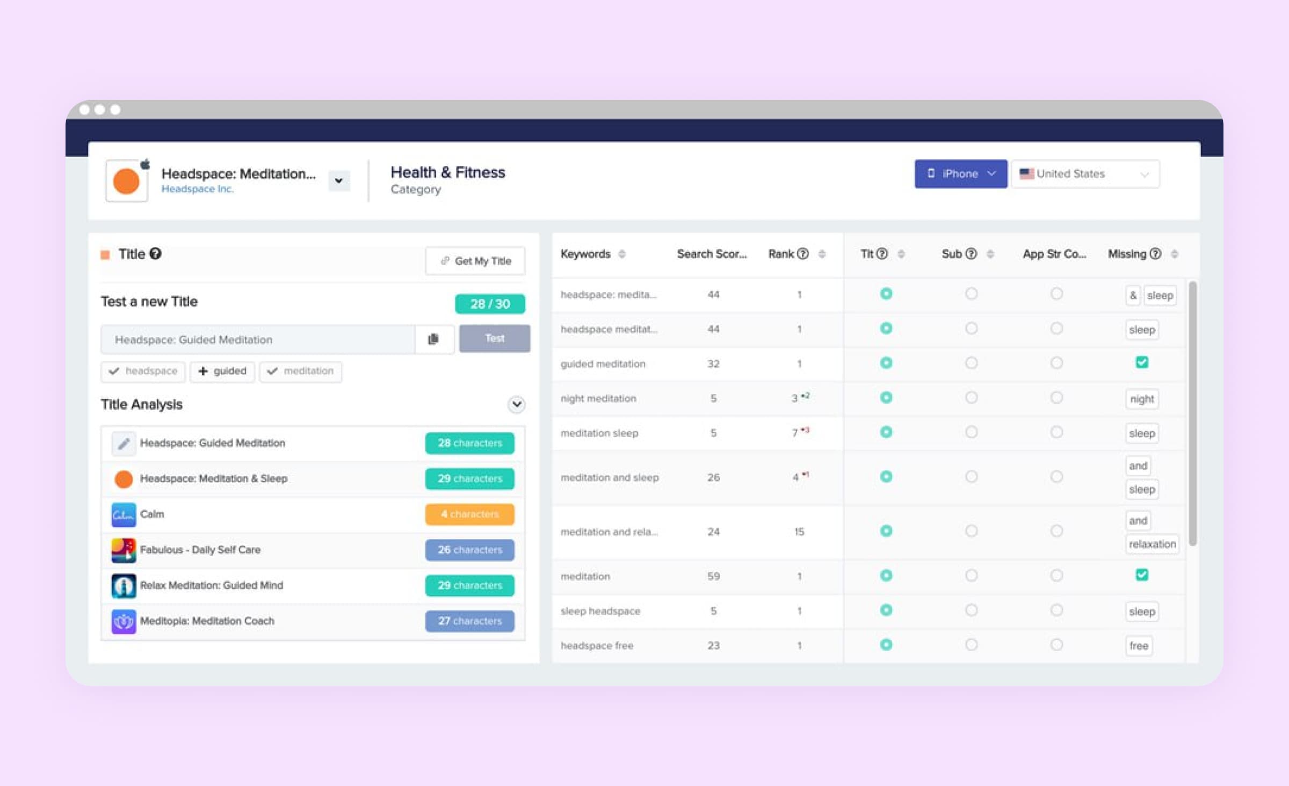
Task: Open the Headspace Inc. developer link
Action: (197, 189)
